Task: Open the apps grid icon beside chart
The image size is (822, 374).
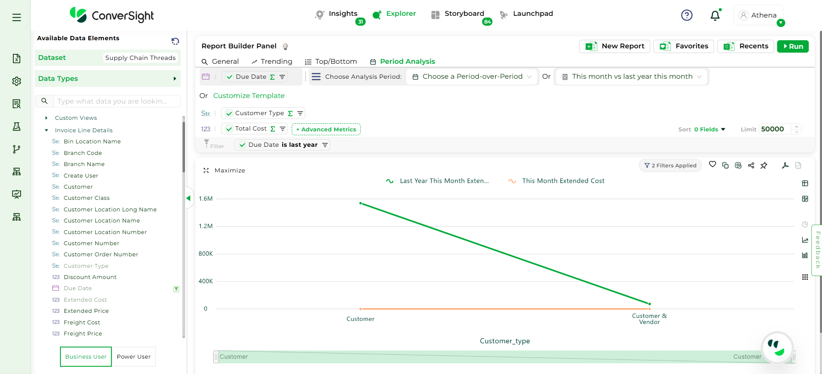Action: point(805,277)
